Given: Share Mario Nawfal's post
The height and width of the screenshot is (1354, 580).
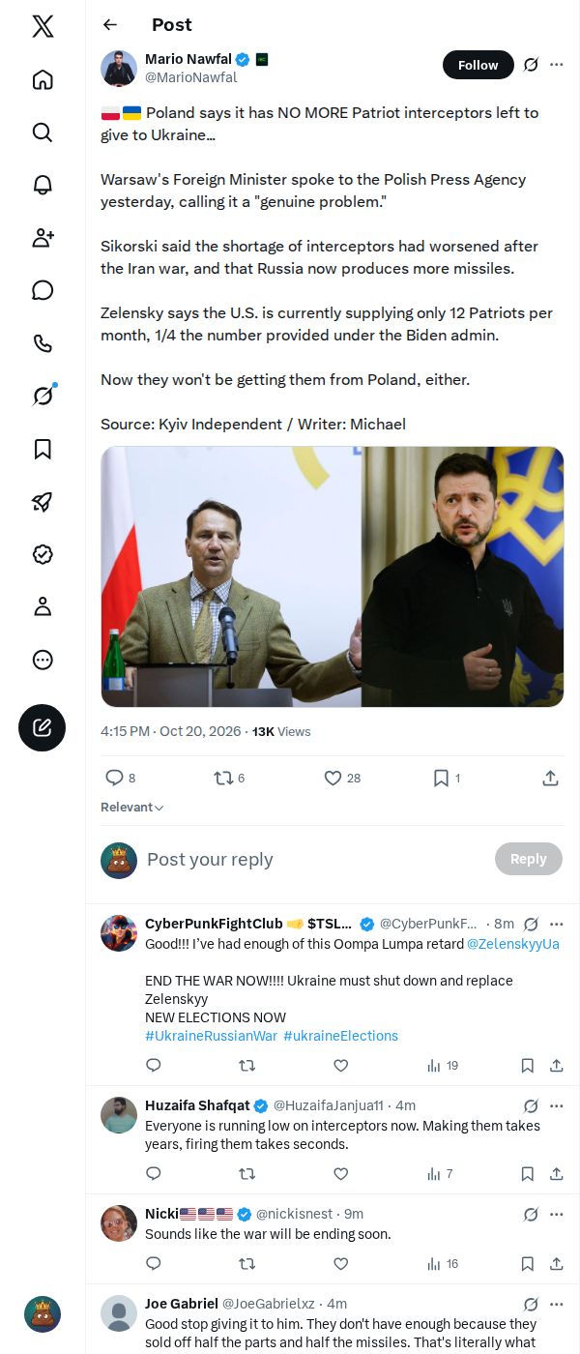Looking at the screenshot, I should pyautogui.click(x=550, y=778).
